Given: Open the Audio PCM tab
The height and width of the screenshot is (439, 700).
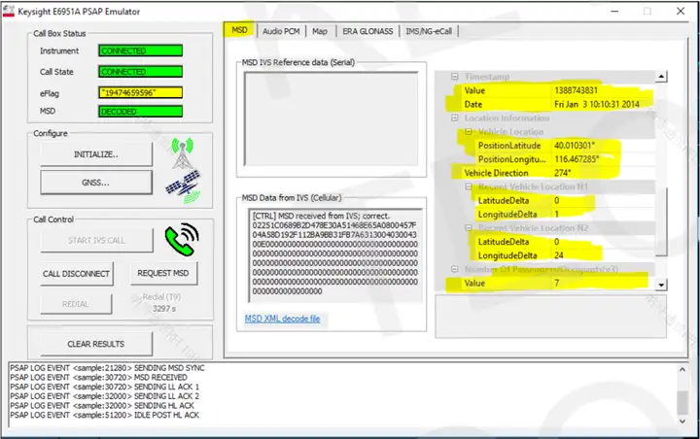Looking at the screenshot, I should pyautogui.click(x=281, y=31).
